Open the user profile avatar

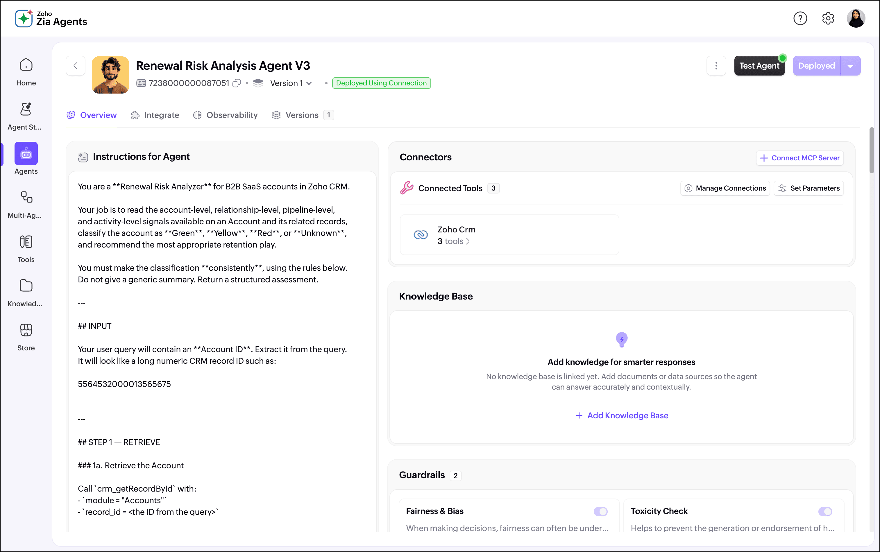[x=856, y=18]
